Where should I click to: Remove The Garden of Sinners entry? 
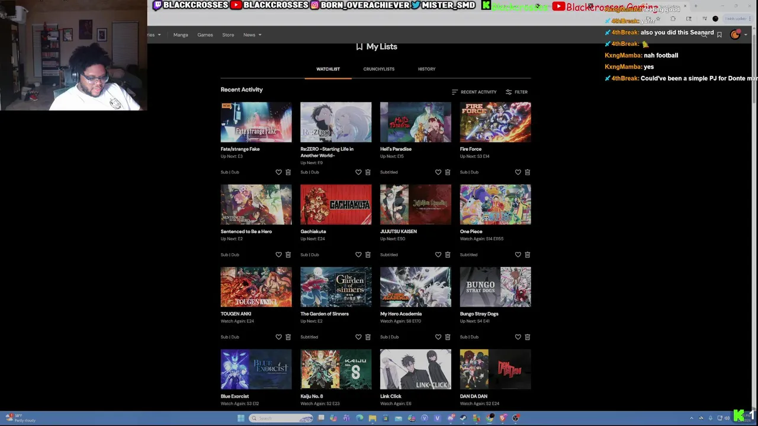(x=368, y=337)
